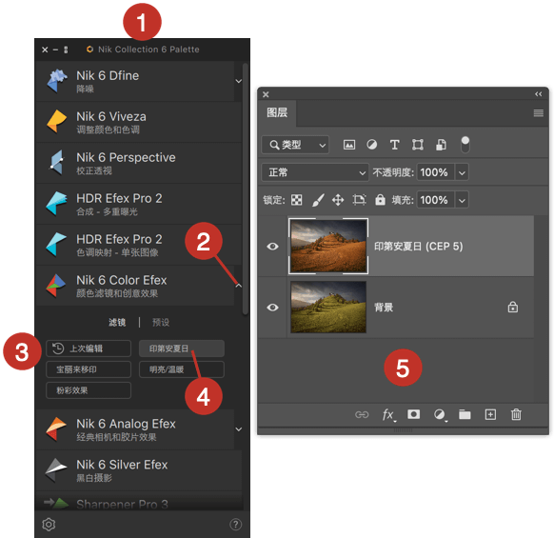Screen dimensions: 554x538
Task: Click the 不透明度 100% value field
Action: (436, 172)
